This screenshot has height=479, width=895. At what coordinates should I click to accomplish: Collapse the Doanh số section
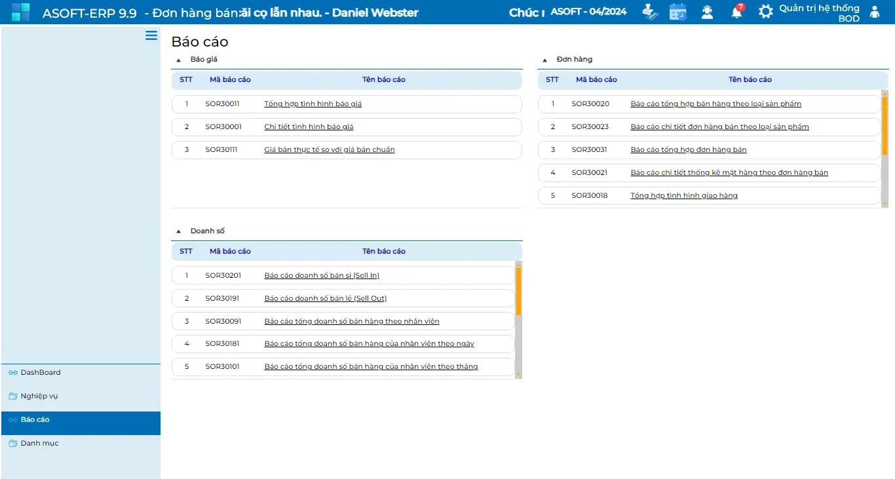pos(178,231)
